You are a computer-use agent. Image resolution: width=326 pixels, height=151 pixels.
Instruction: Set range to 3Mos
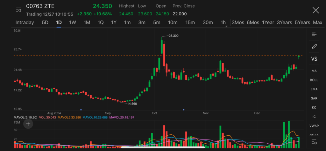[x=238, y=23]
